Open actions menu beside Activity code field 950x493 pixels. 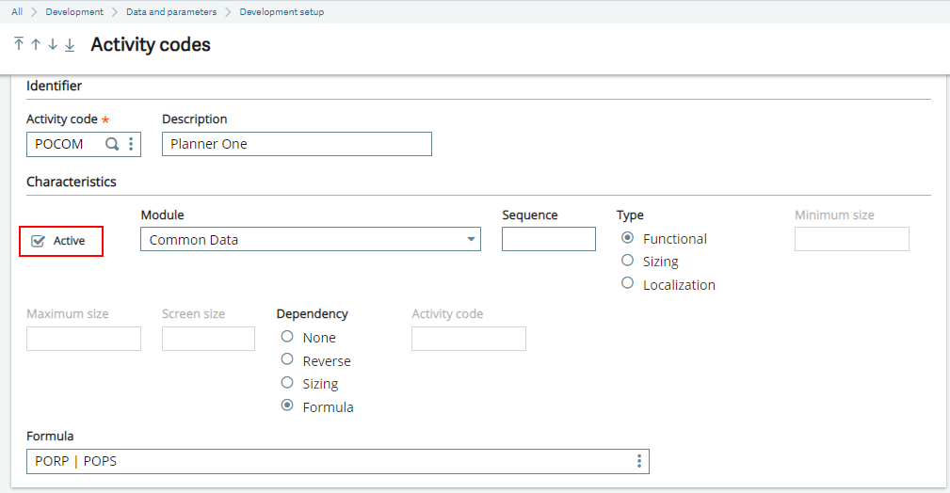pos(131,144)
